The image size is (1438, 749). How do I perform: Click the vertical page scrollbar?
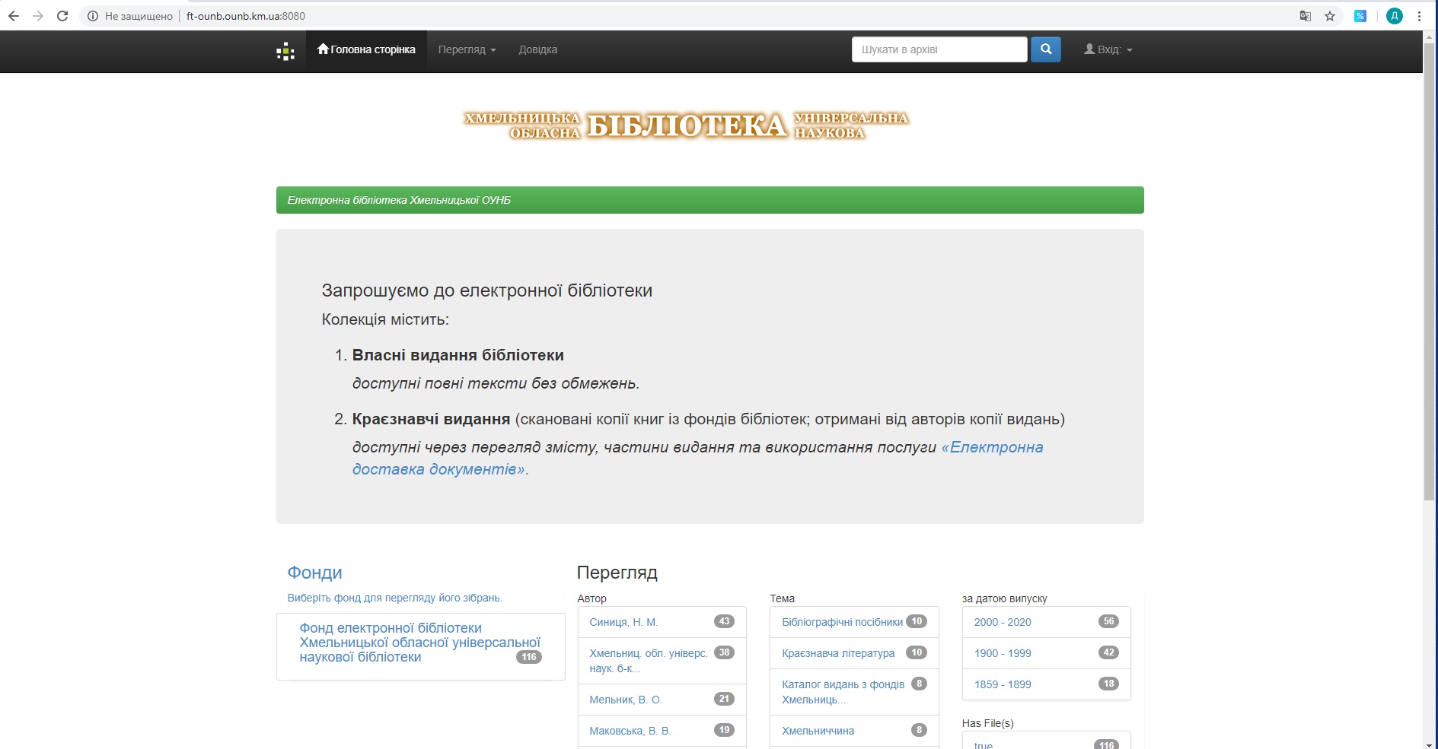pos(1429,304)
